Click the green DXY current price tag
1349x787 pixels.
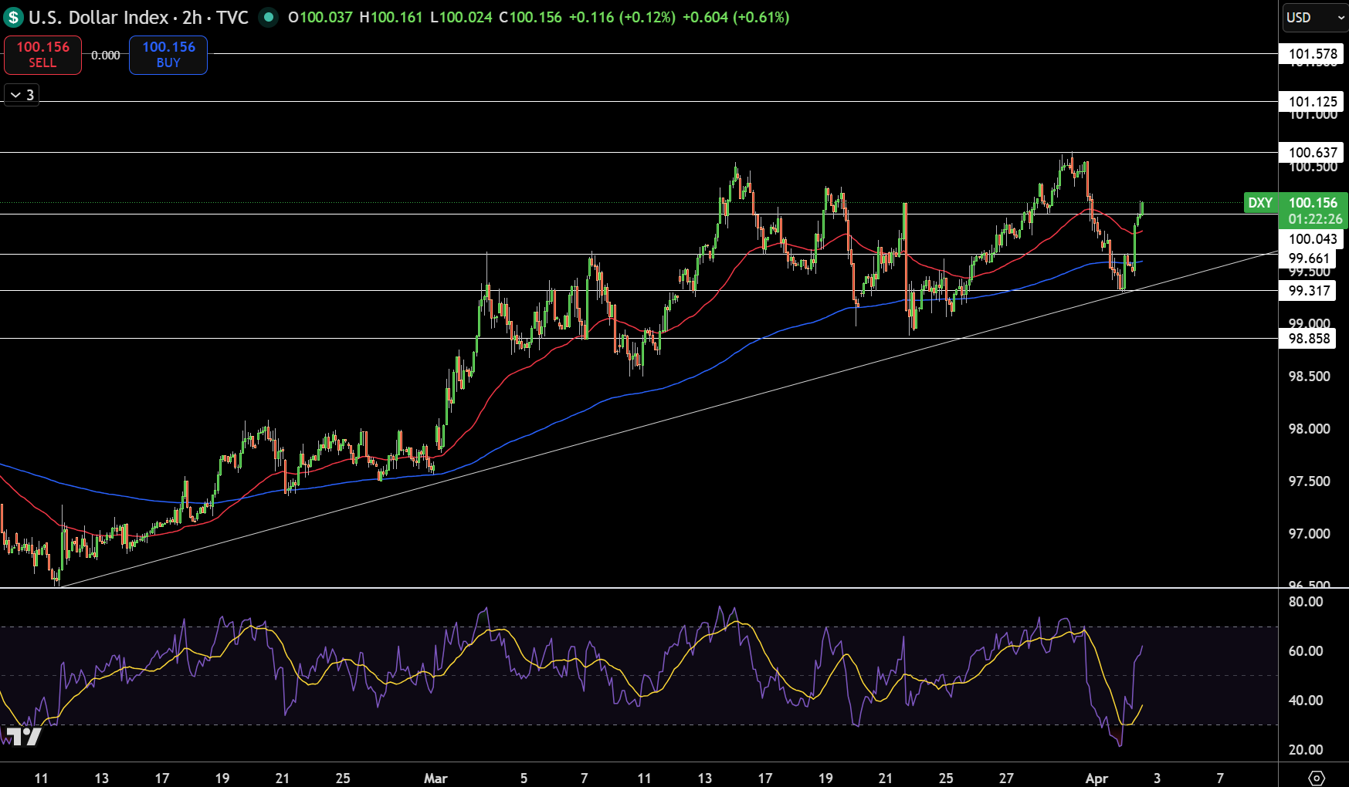[1296, 211]
